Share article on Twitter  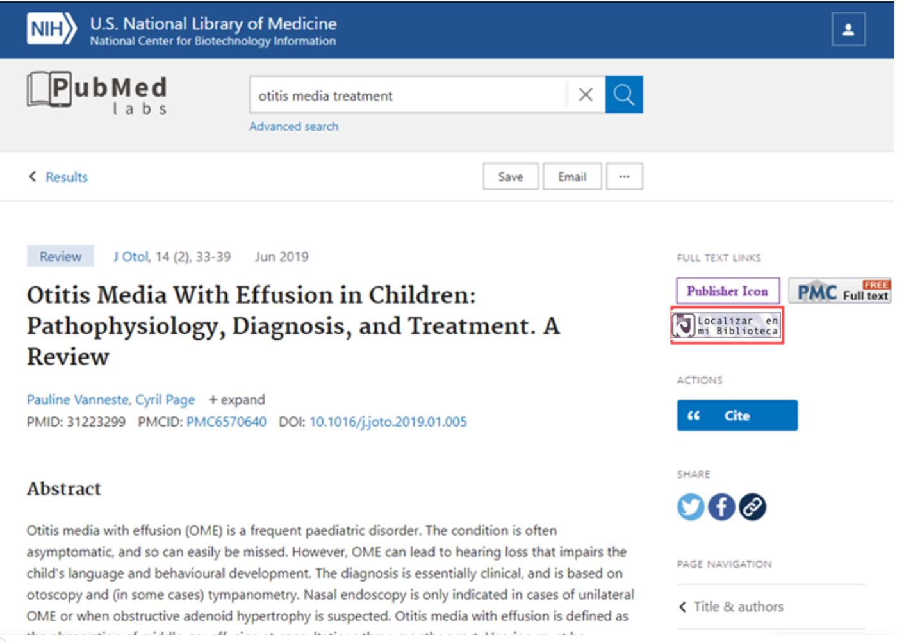tap(690, 507)
